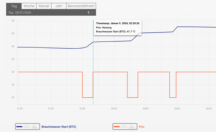Screen dimensions: 216x132
Task: Go to previous day with left arrow
Action: pyautogui.click(x=89, y=12)
